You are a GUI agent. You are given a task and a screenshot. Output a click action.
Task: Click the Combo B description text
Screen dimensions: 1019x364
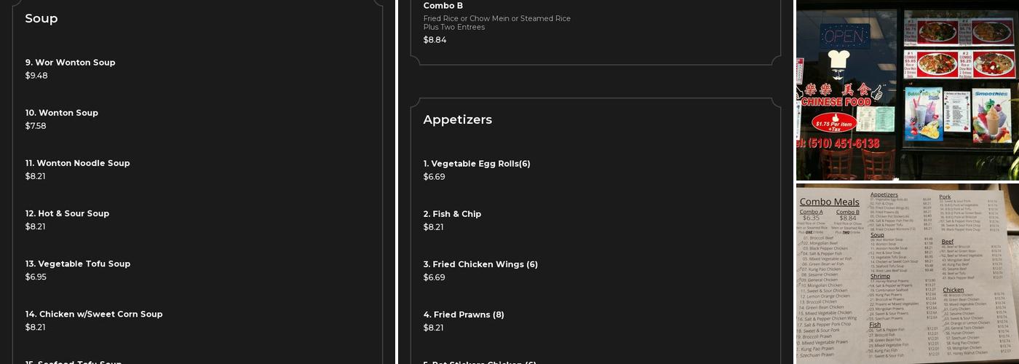pyautogui.click(x=497, y=23)
